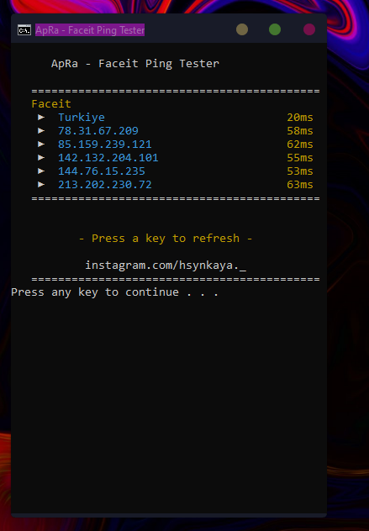Click the arrow beside 213.202.230.72

[x=41, y=184]
